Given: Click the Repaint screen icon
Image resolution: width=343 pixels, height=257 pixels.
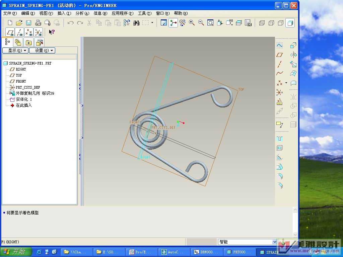Looking at the screenshot, I should pos(163,23).
